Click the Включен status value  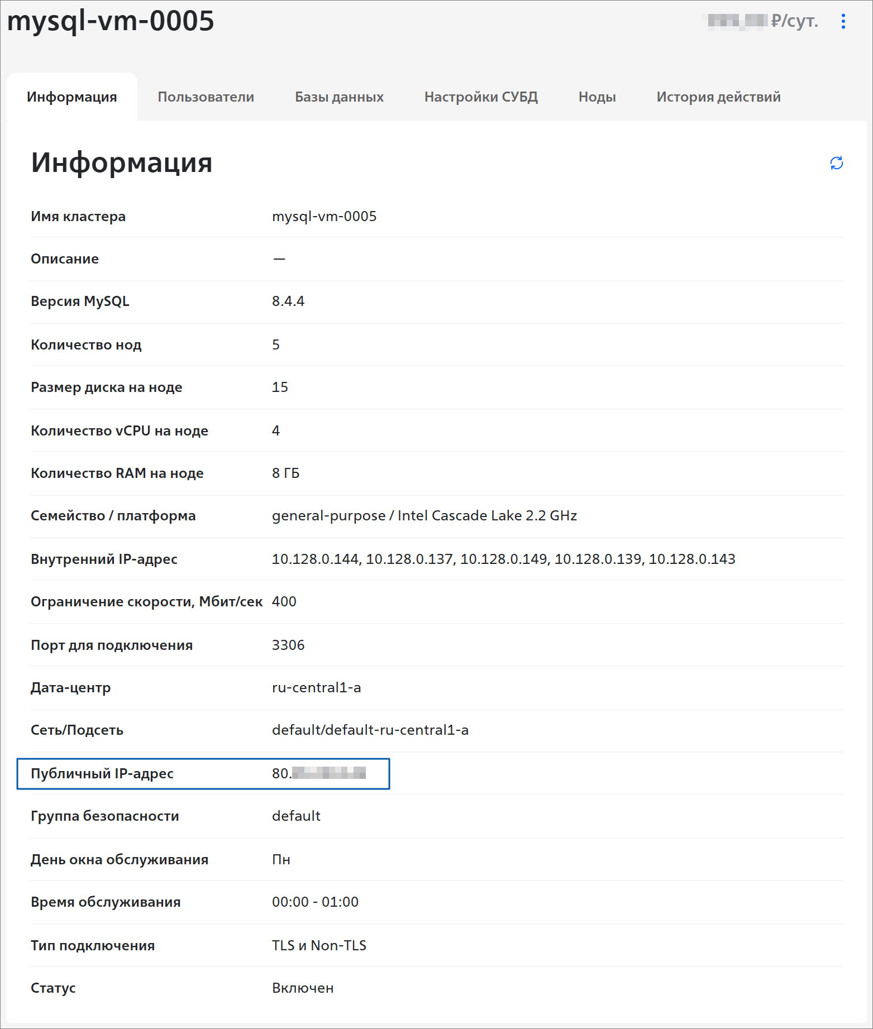303,988
